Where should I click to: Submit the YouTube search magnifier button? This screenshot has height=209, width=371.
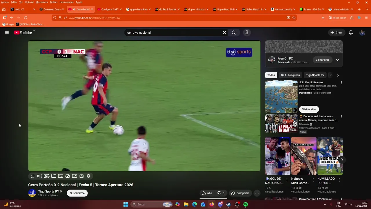click(234, 33)
